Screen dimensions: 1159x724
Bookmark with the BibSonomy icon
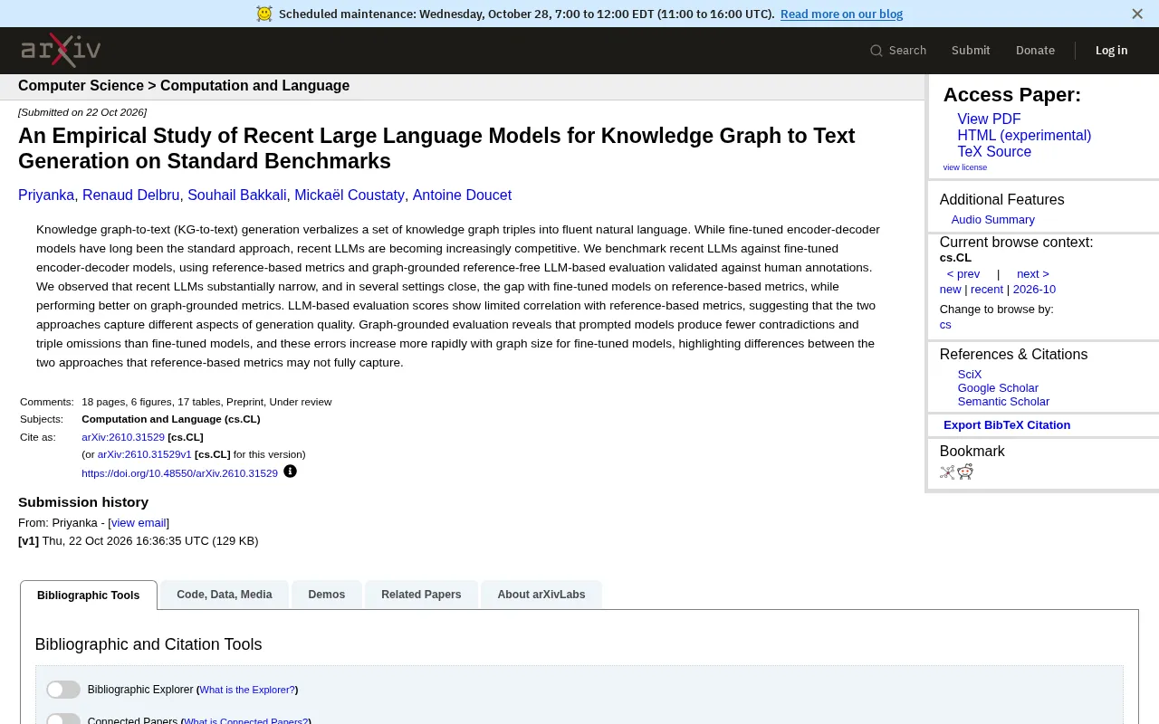pyautogui.click(x=947, y=472)
